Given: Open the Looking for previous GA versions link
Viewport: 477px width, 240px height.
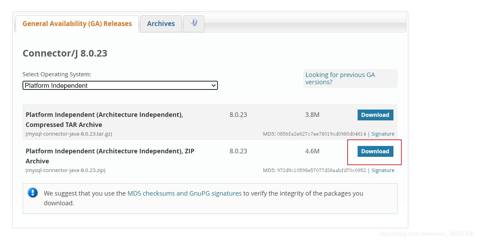Looking at the screenshot, I should 340,78.
